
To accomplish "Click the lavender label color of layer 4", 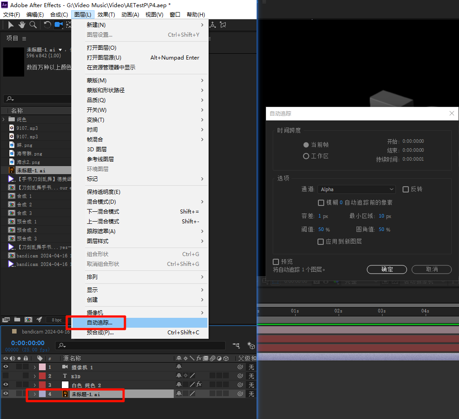I will point(43,394).
